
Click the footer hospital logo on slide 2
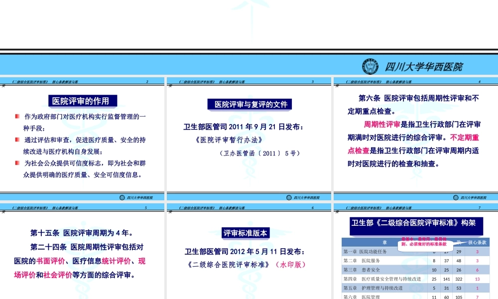point(121,197)
